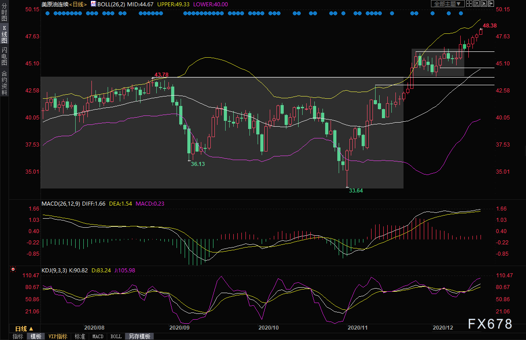
Task: Toggle the 模板 mode tab
Action: pyautogui.click(x=36, y=336)
